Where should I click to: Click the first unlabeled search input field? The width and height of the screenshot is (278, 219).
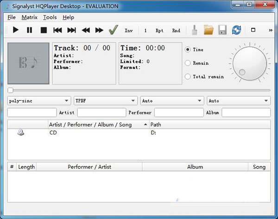[x=32, y=113]
